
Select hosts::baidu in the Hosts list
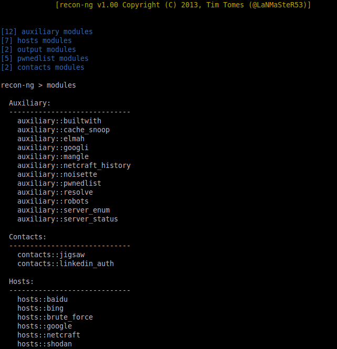[43, 299]
